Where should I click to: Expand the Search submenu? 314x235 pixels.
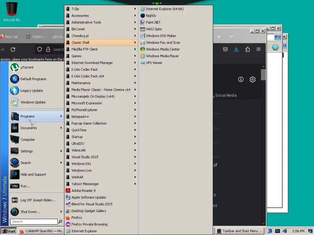pyautogui.click(x=36, y=163)
